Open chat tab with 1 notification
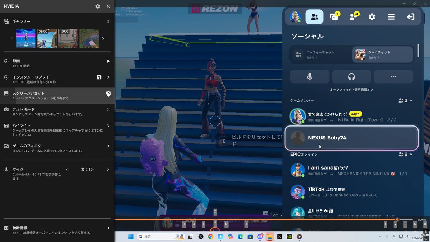This screenshot has height=242, width=430. tap(334, 17)
